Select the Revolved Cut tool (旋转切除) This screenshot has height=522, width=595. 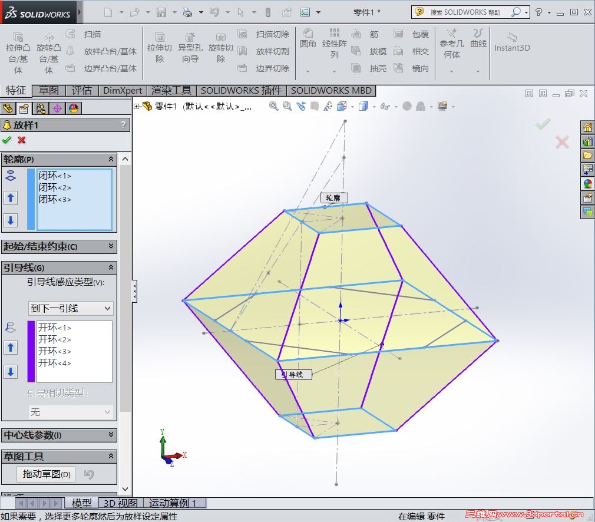click(220, 48)
